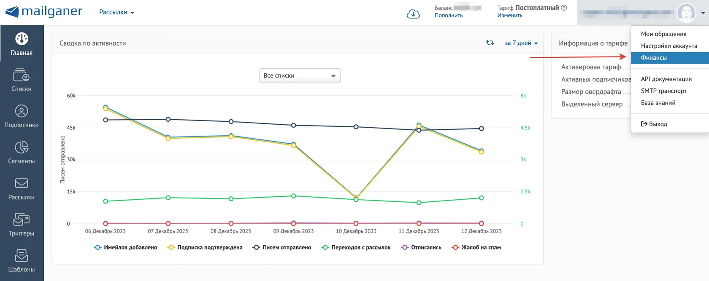The image size is (709, 281).
Task: Open the Все списки dropdown
Action: pyautogui.click(x=300, y=76)
